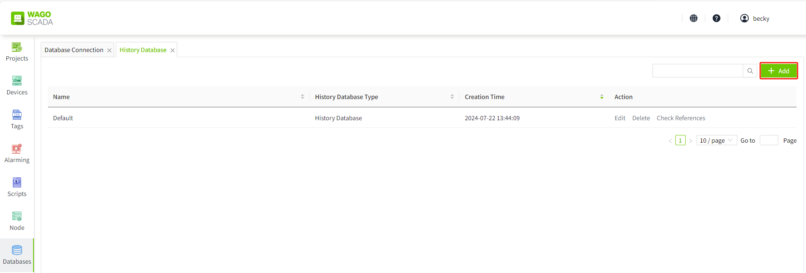Sort by Creation Time column

pos(602,97)
